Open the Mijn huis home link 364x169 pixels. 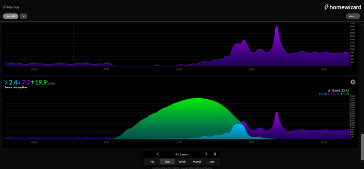pyautogui.click(x=11, y=7)
